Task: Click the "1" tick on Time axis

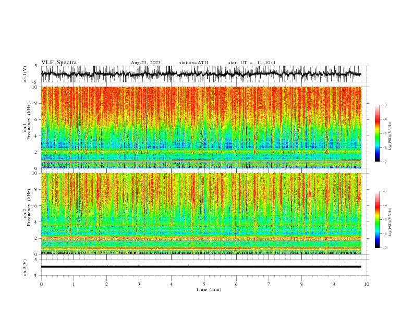Action: point(74,284)
